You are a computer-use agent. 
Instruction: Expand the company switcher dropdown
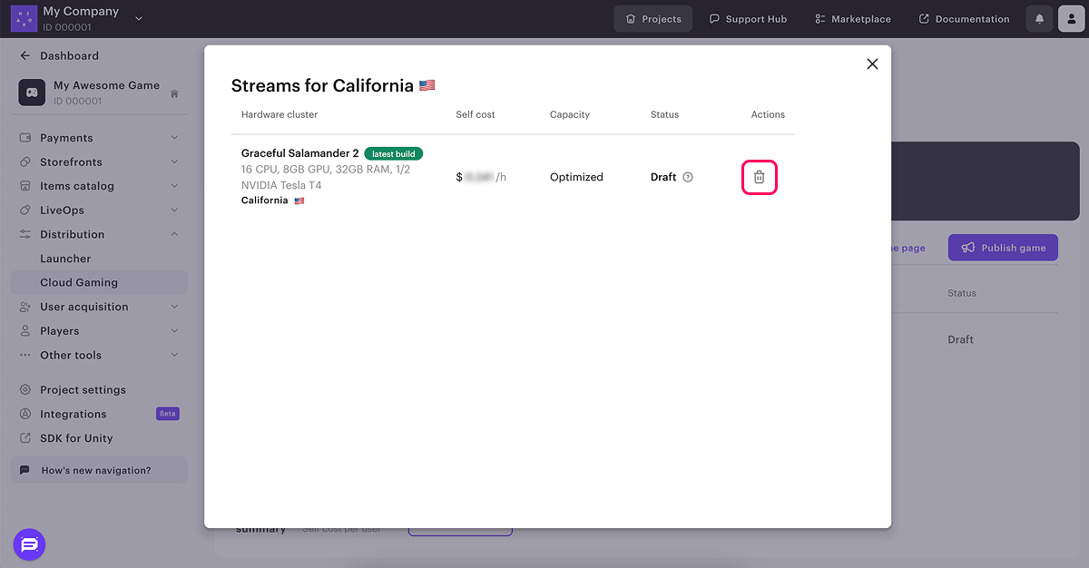pos(139,18)
